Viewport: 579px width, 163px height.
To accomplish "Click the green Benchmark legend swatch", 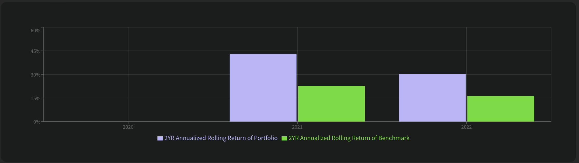I will click(284, 138).
